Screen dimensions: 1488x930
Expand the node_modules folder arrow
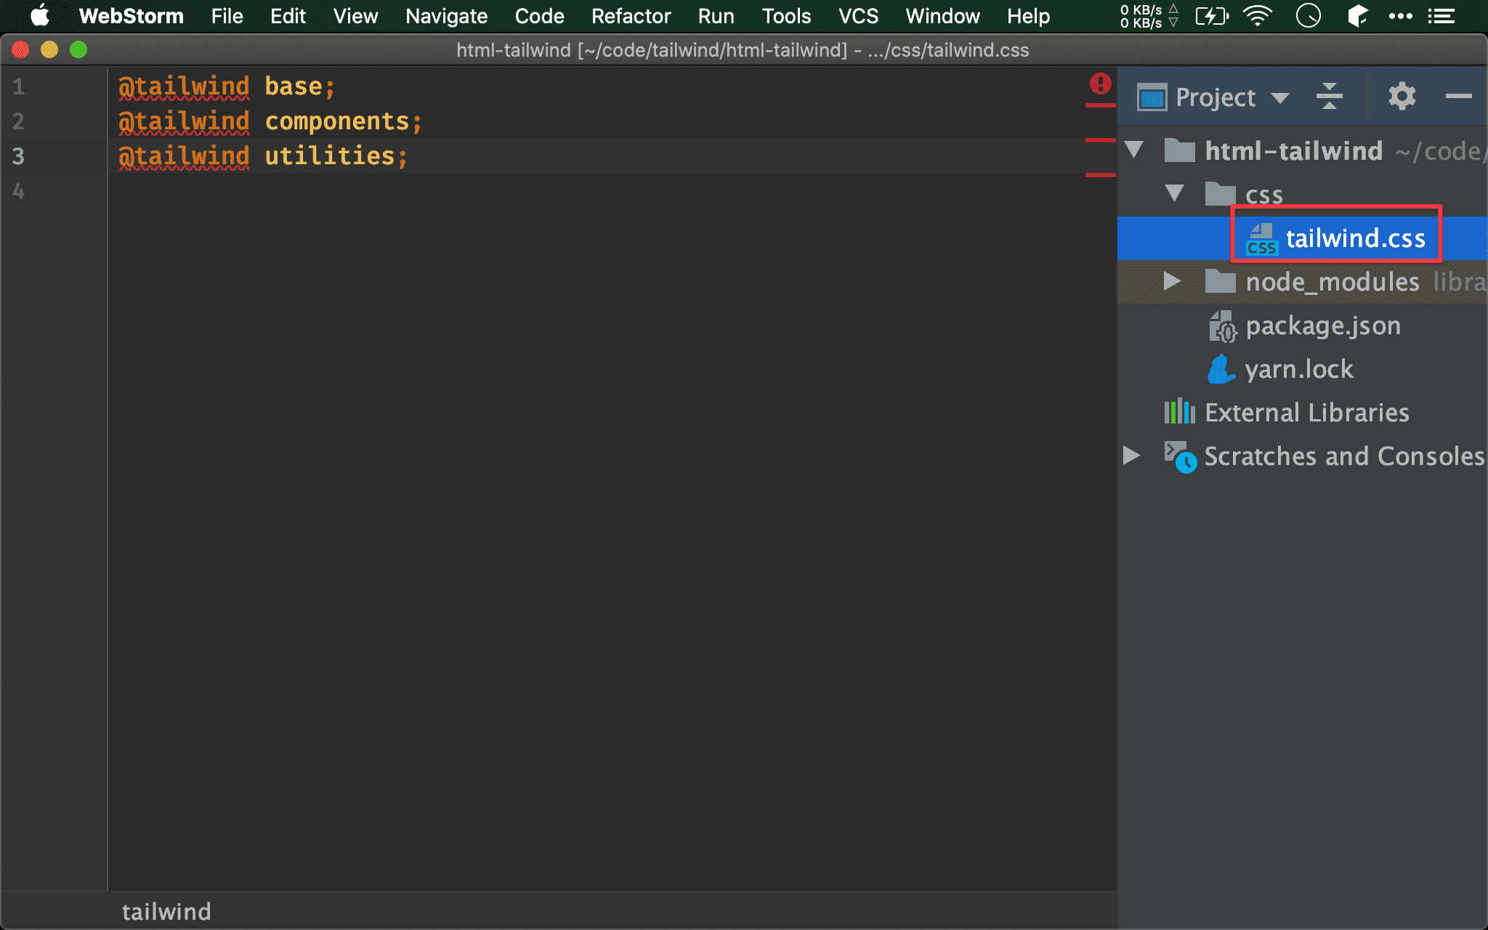coord(1171,280)
